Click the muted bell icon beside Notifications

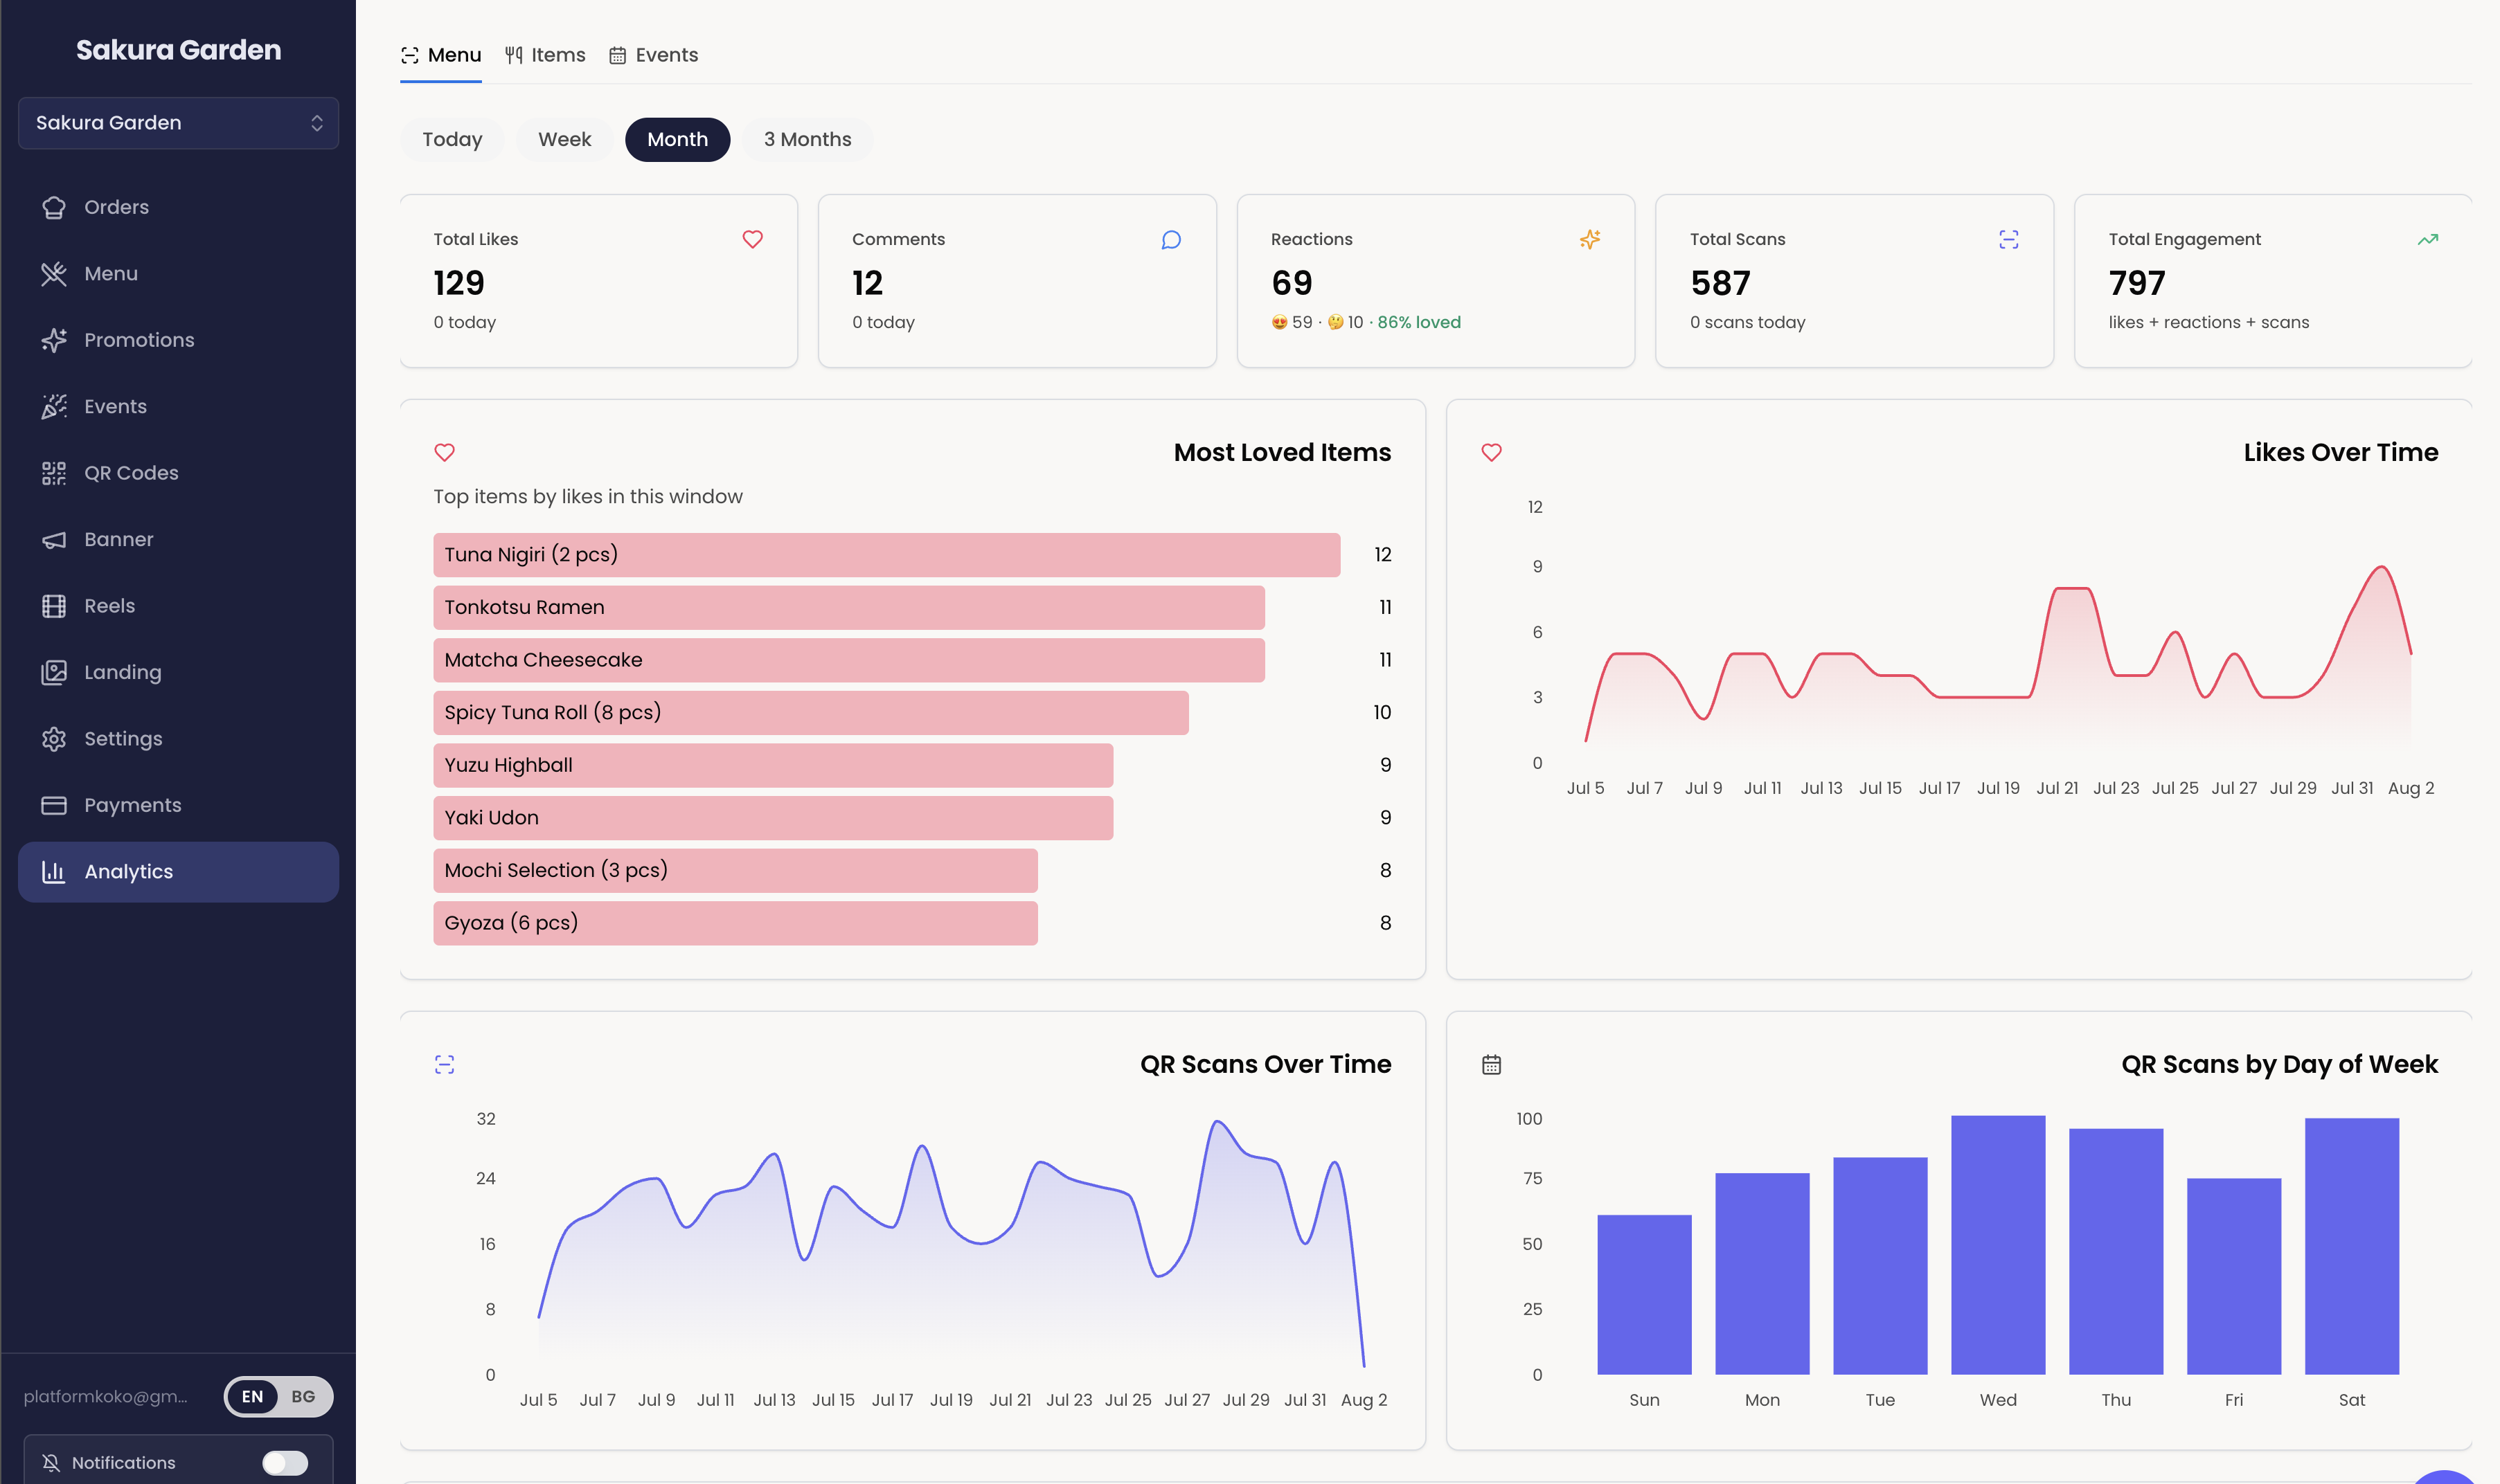pyautogui.click(x=51, y=1463)
